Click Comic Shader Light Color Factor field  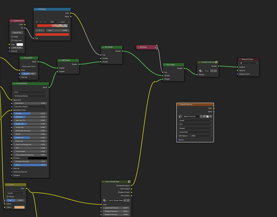(116, 208)
